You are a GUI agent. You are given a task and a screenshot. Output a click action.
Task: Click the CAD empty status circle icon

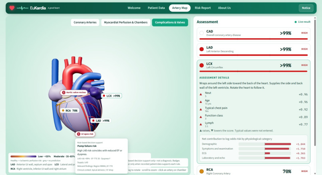click(201, 33)
